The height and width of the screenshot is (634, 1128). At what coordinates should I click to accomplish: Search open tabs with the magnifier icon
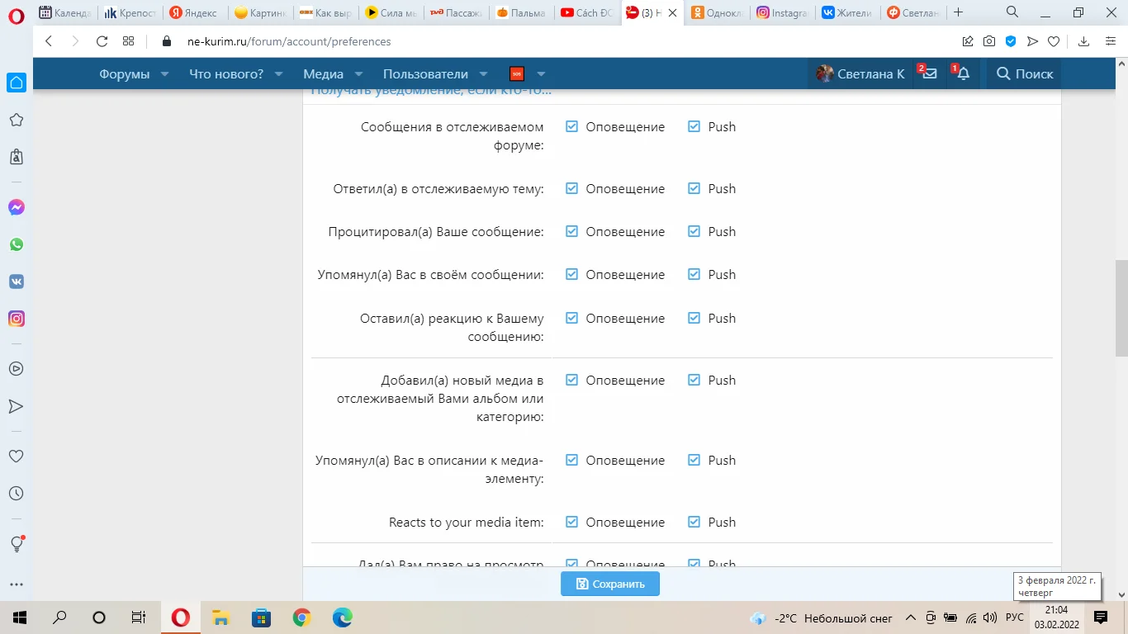pyautogui.click(x=1012, y=12)
